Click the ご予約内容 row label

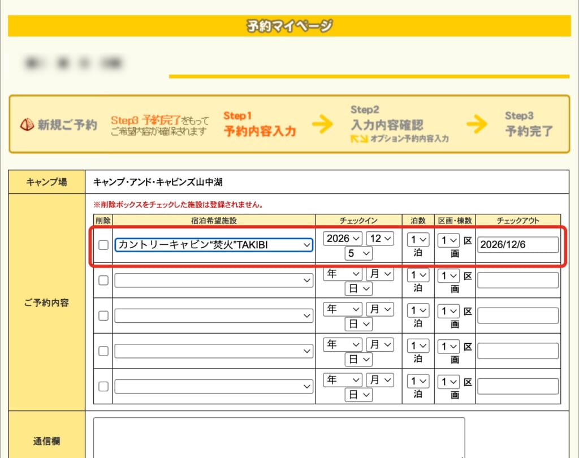click(46, 303)
